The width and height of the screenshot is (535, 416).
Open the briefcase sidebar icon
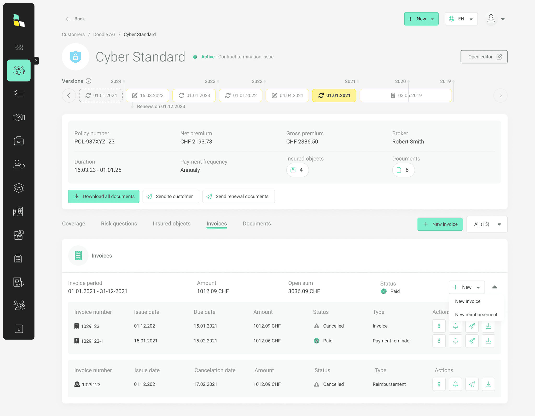click(x=19, y=141)
